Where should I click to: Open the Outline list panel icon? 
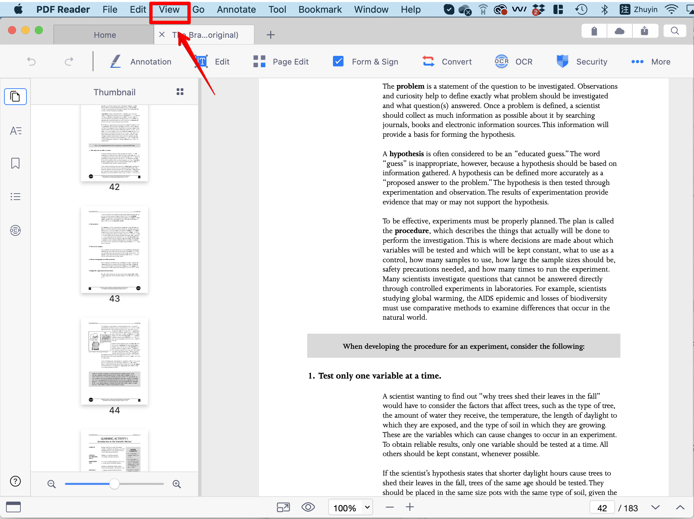(x=15, y=197)
